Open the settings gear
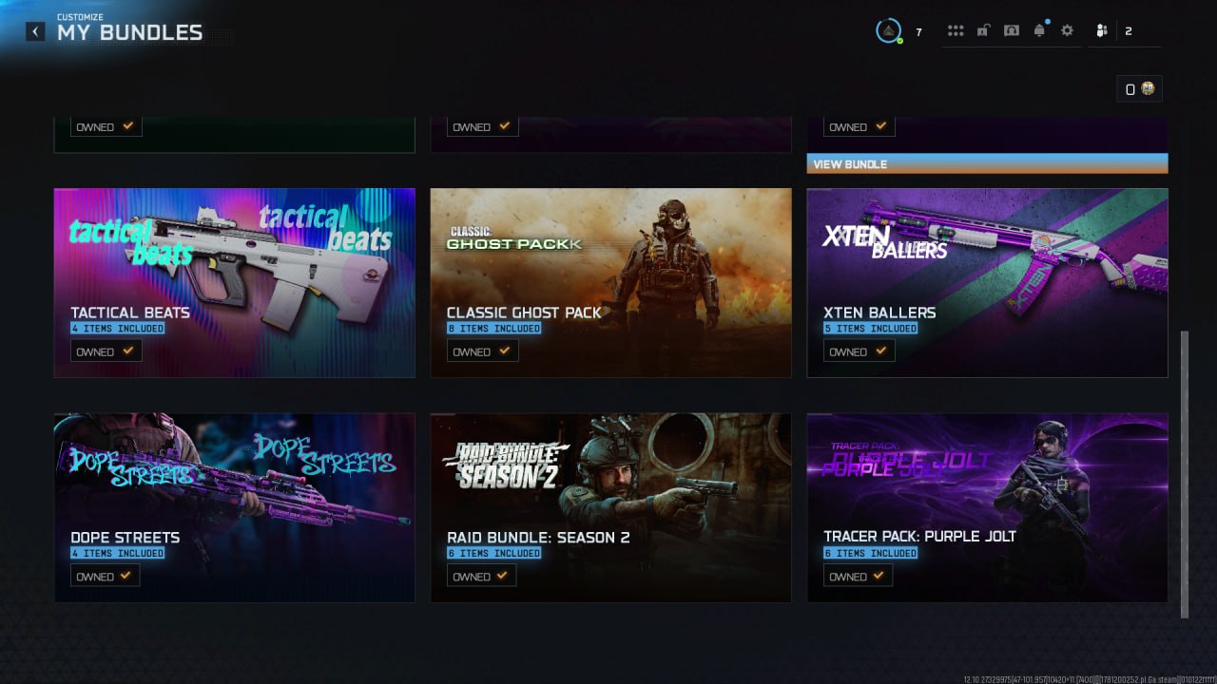The height and width of the screenshot is (684, 1217). coord(1067,30)
